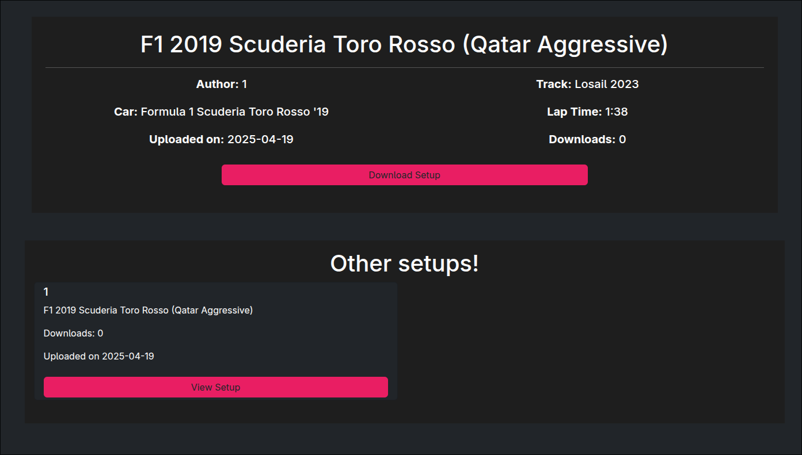Viewport: 802px width, 455px height.
Task: Click the horizontal divider under the title
Action: (404, 67)
